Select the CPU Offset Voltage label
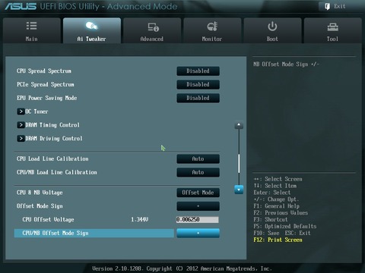This screenshot has width=365, height=273. click(48, 219)
